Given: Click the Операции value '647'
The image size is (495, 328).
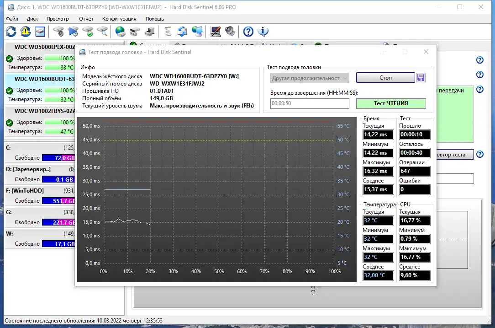Looking at the screenshot, I should click(x=415, y=171).
